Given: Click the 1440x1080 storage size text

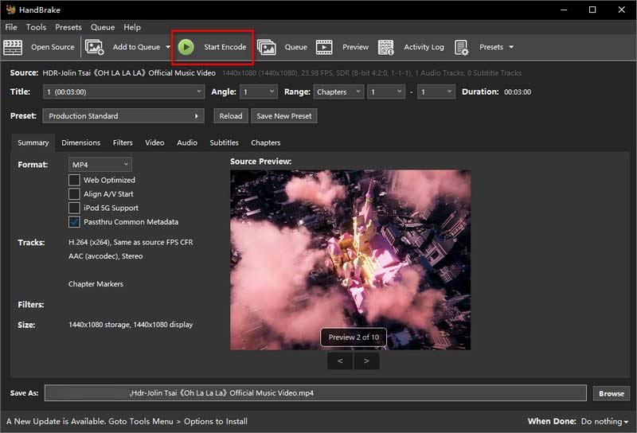Looking at the screenshot, I should [131, 325].
